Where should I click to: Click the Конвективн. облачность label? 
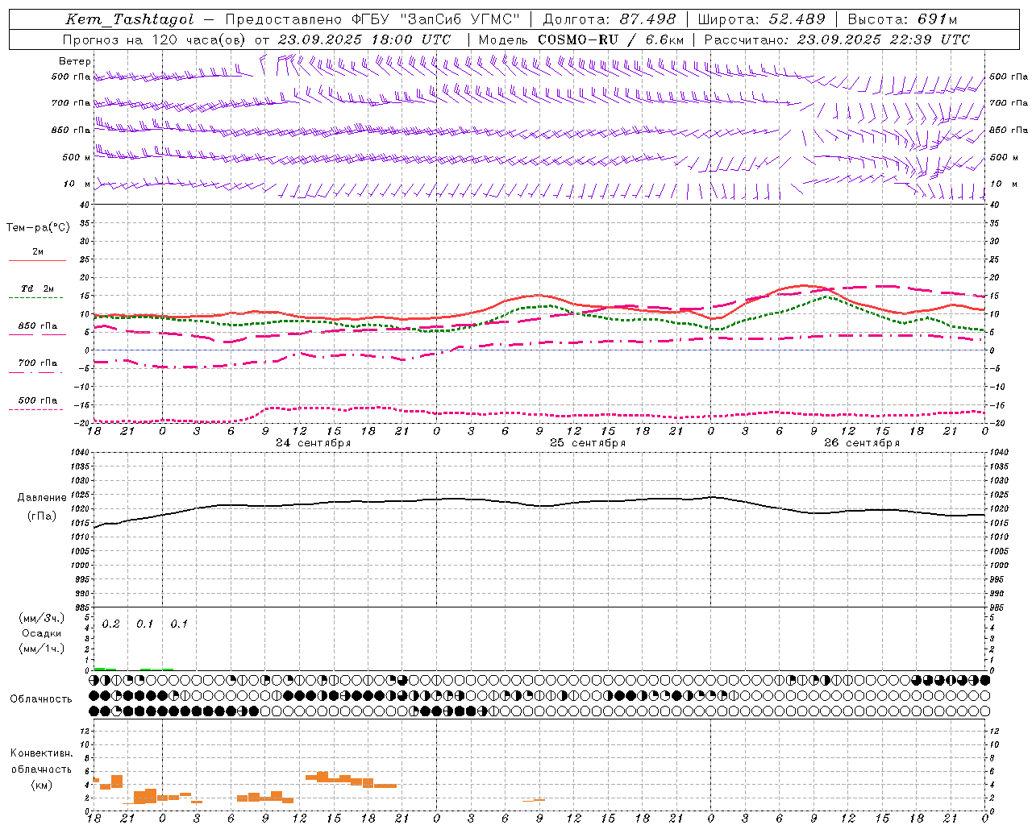coord(41,761)
